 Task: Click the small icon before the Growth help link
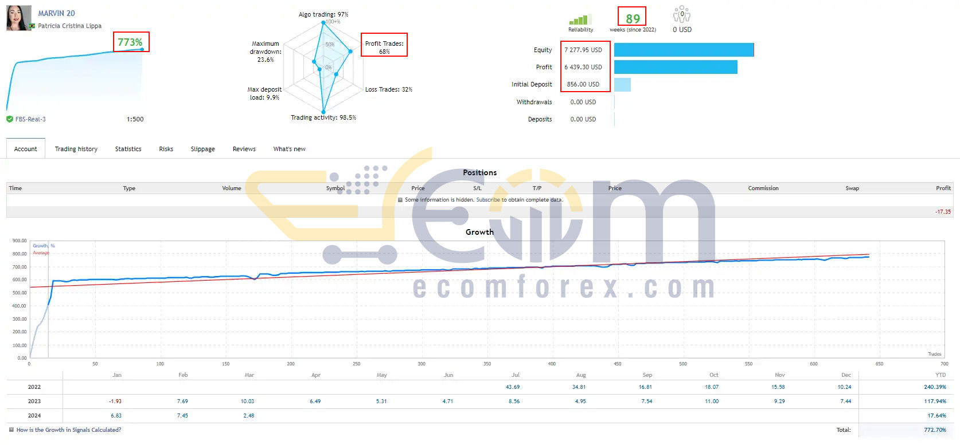click(x=11, y=430)
